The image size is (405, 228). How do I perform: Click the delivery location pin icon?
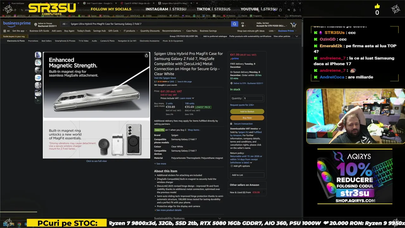point(36,24)
